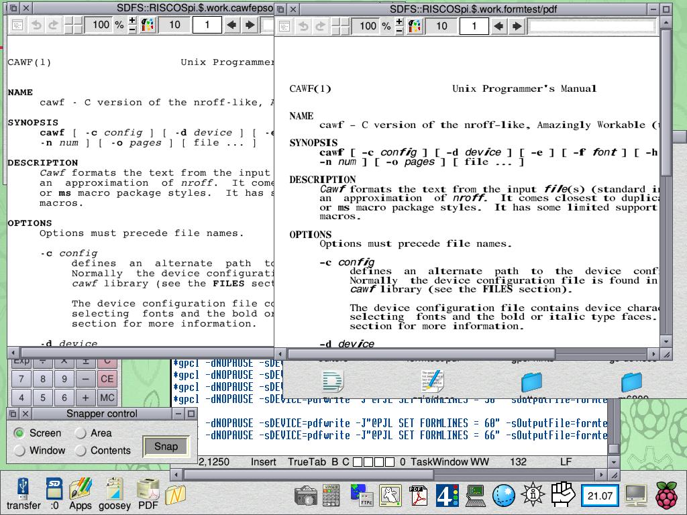Click the redo arrow in cawfepso window toolbar
This screenshot has height=515, width=687.
coord(54,25)
